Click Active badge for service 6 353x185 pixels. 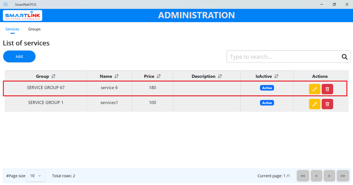[x=267, y=87]
